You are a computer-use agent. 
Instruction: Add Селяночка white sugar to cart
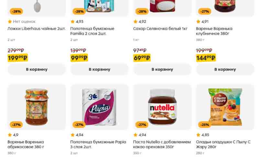(x=162, y=69)
